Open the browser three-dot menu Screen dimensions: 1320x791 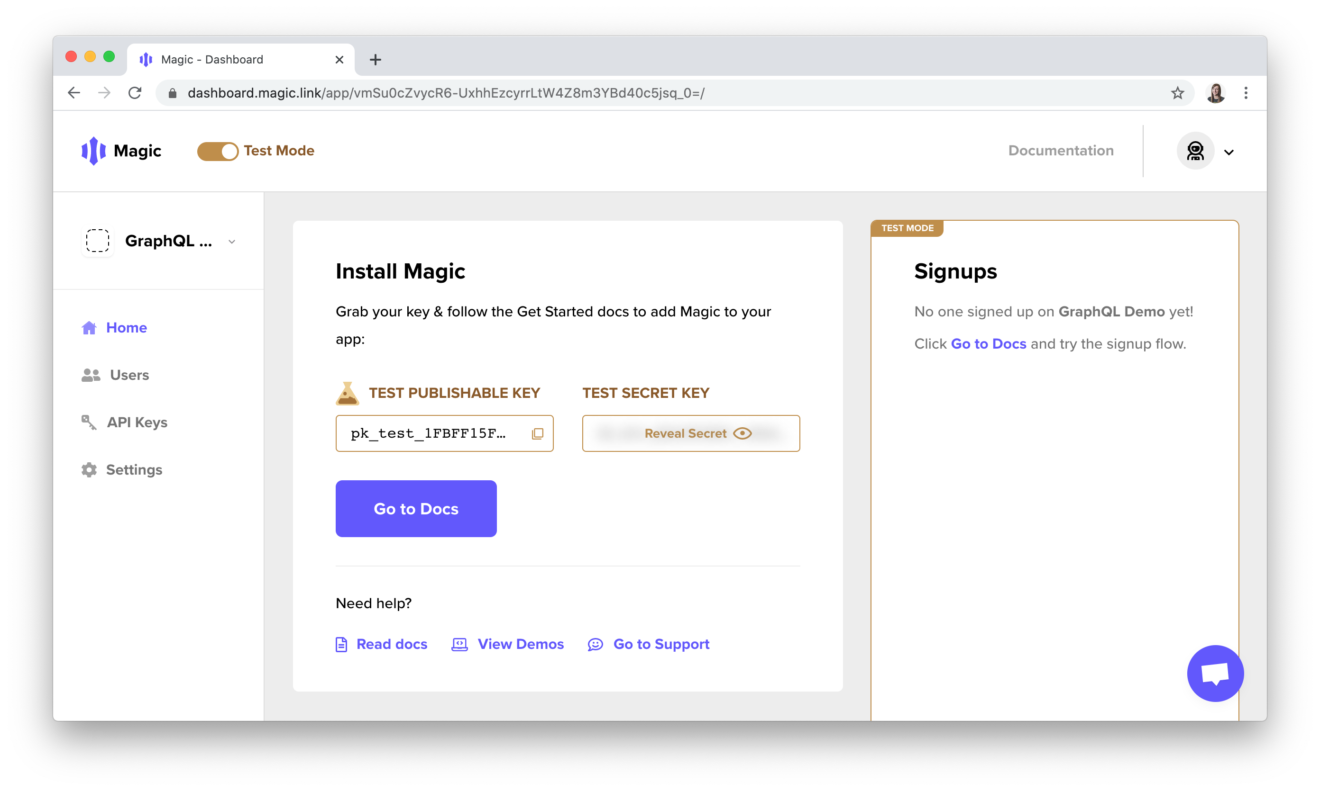point(1246,93)
